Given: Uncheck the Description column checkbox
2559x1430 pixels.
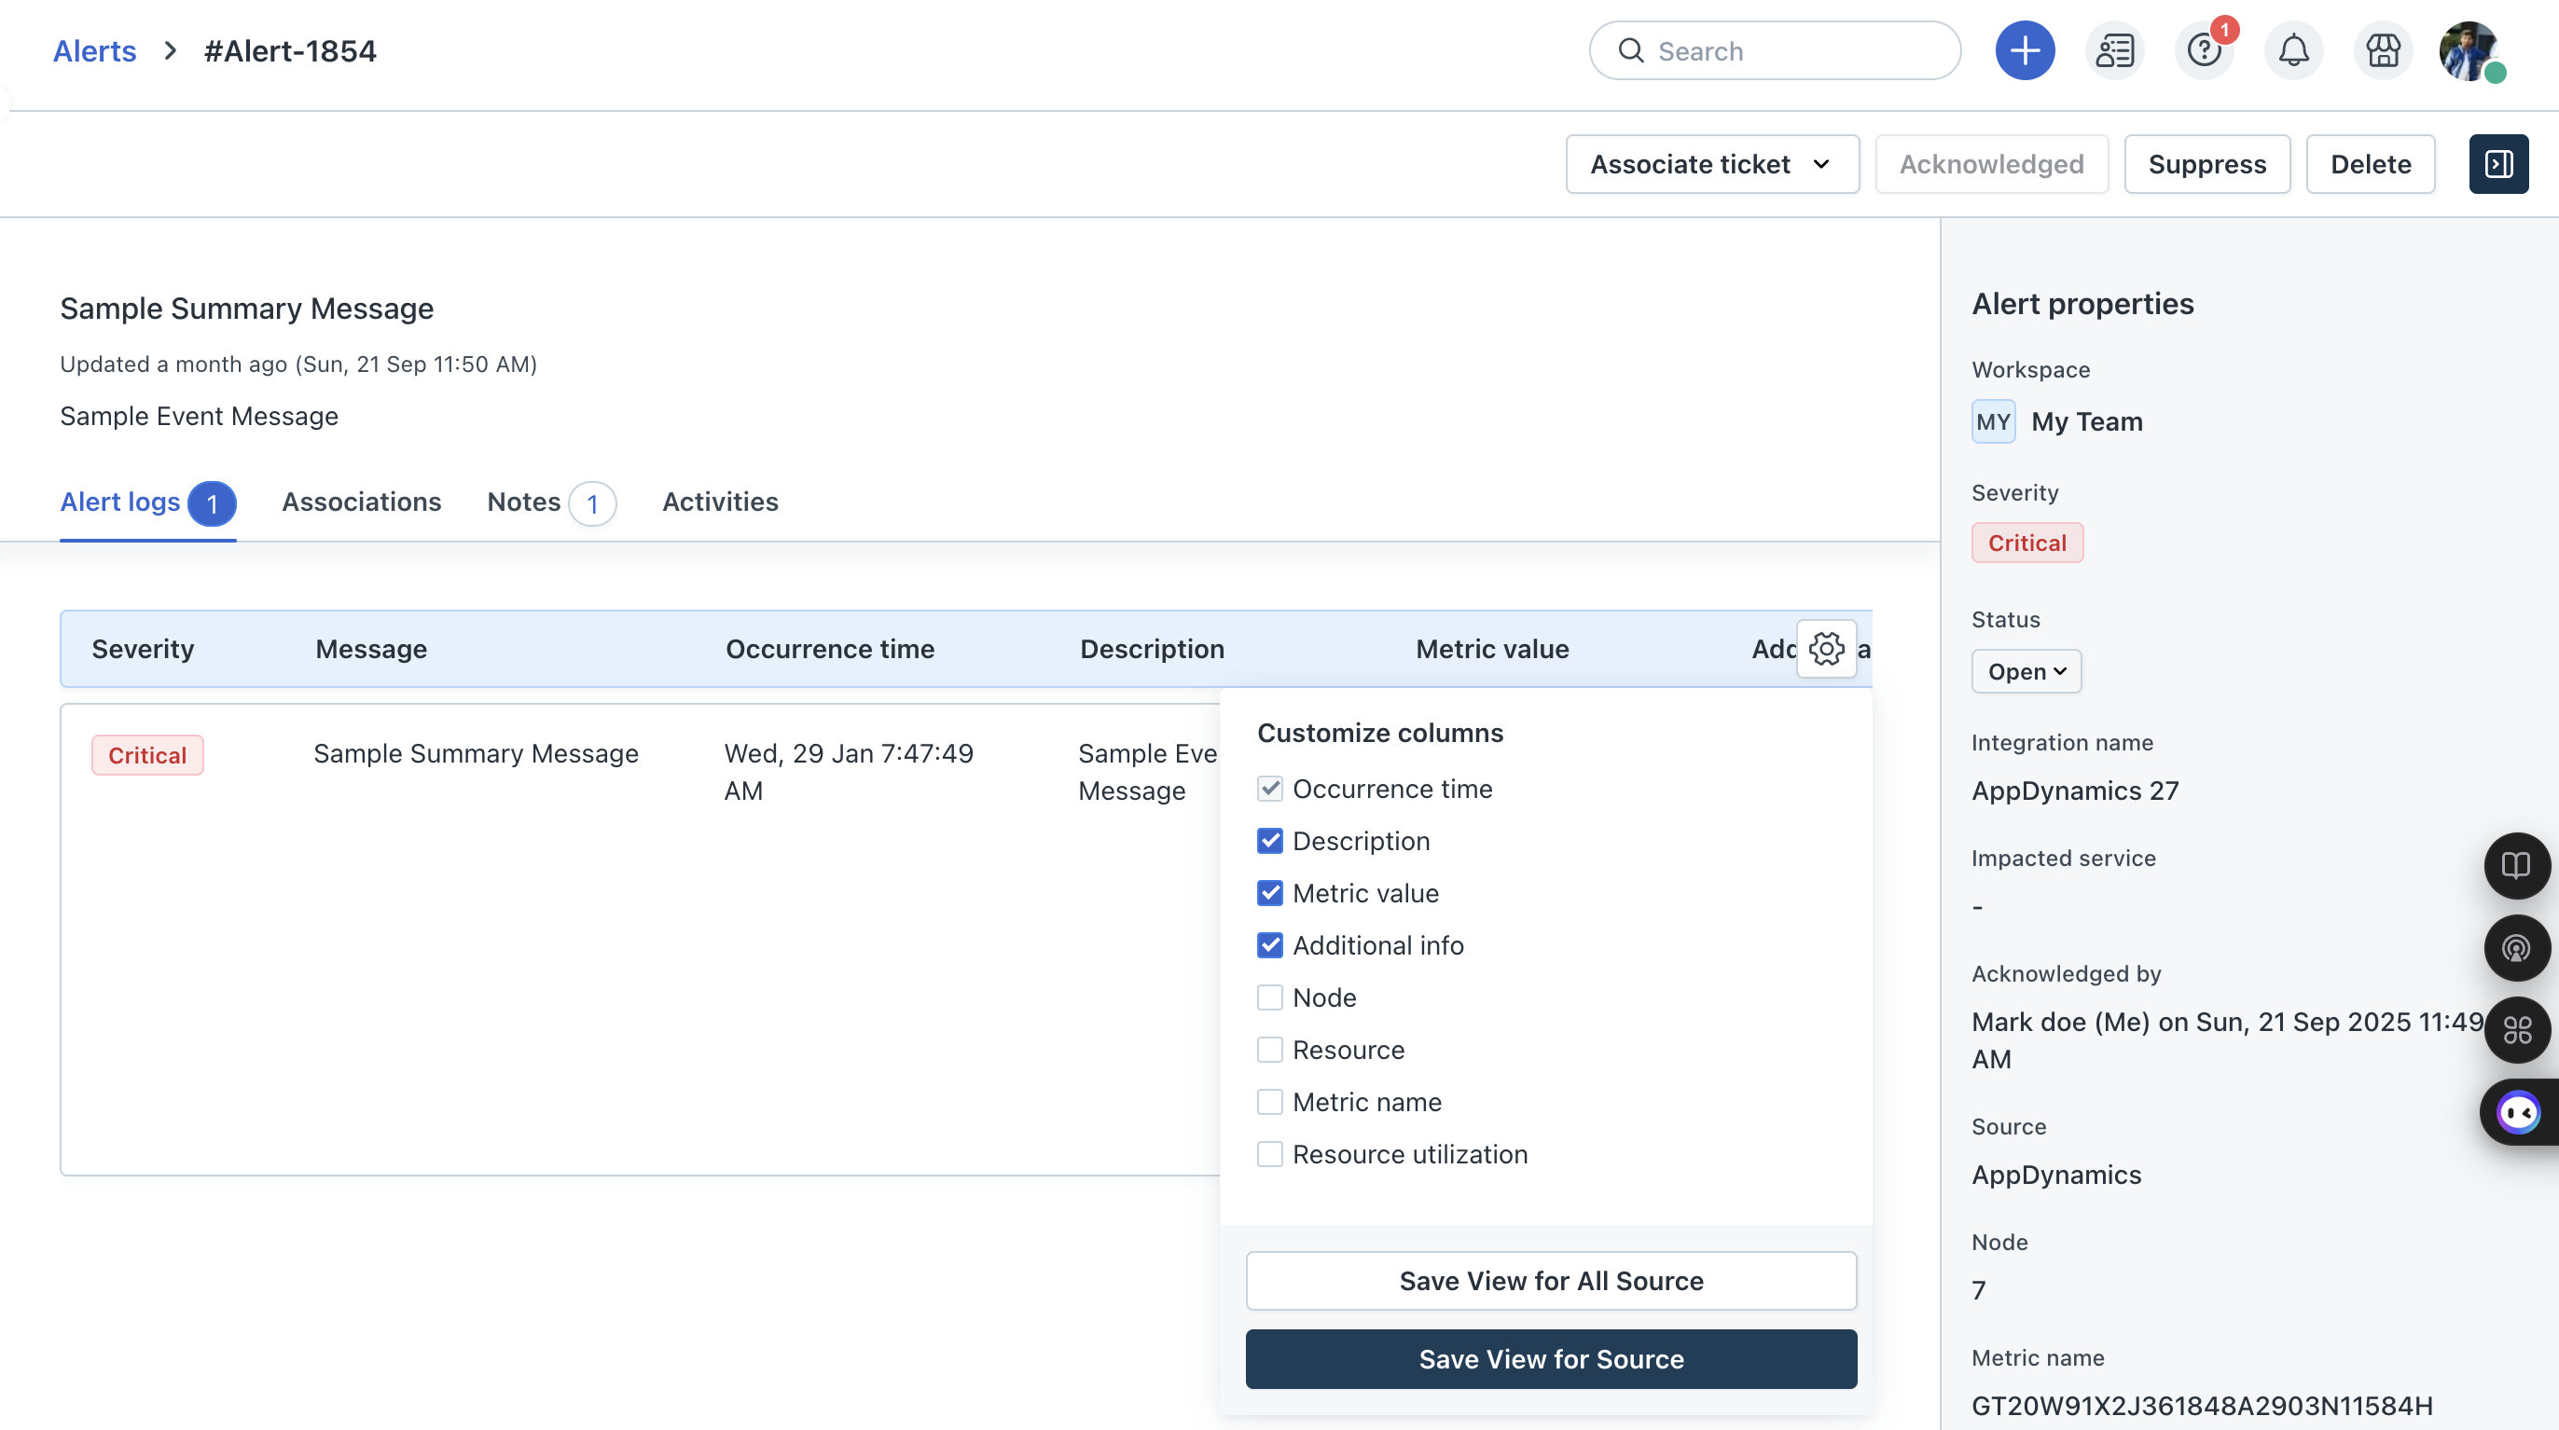Looking at the screenshot, I should pos(1269,841).
